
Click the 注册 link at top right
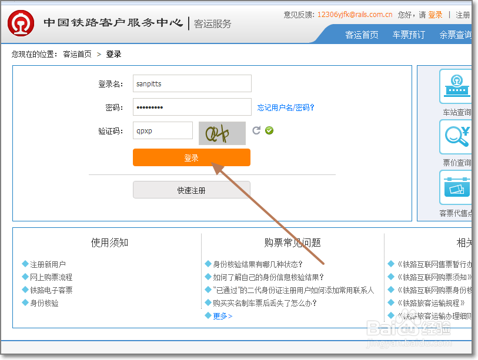[x=463, y=14]
